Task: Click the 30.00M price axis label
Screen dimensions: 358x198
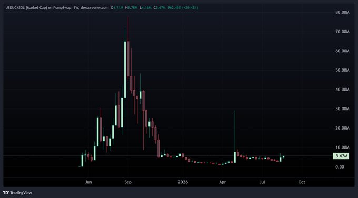Action: pos(342,108)
